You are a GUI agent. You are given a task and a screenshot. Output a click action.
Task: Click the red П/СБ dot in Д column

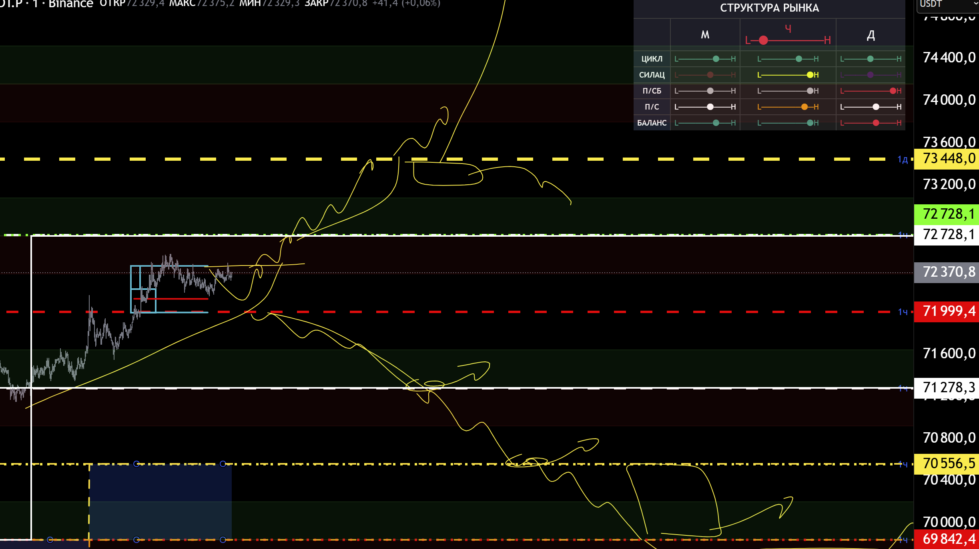pyautogui.click(x=893, y=91)
